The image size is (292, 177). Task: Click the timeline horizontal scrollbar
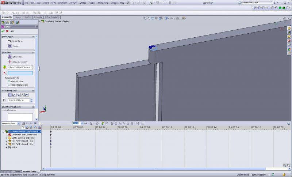pyautogui.click(x=155, y=169)
